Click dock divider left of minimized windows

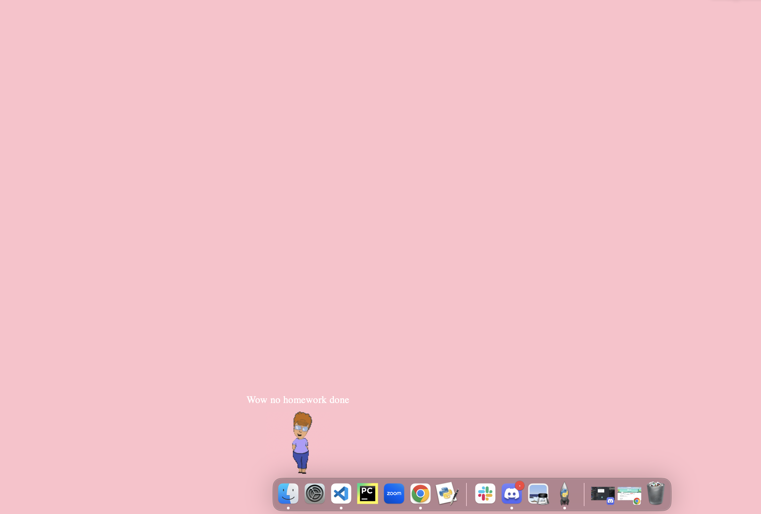(584, 494)
